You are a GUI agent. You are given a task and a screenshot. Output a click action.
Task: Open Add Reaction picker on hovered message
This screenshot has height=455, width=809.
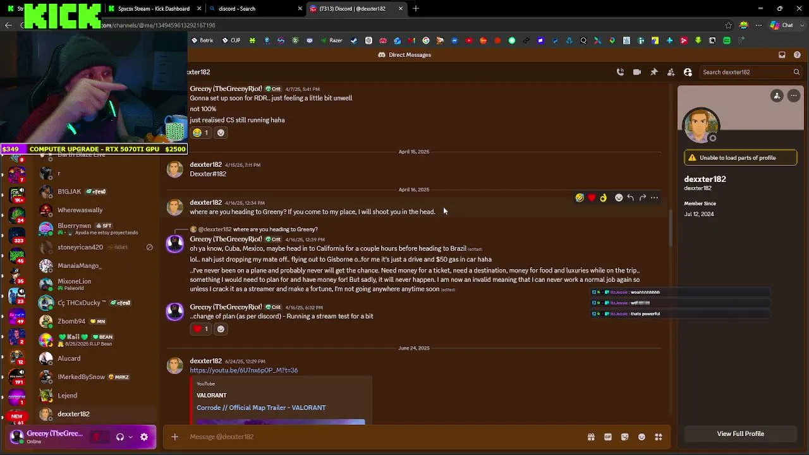[619, 198]
